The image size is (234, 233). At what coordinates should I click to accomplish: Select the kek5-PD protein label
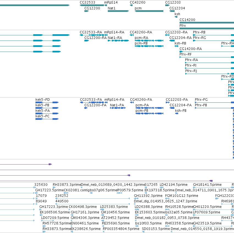43,100
